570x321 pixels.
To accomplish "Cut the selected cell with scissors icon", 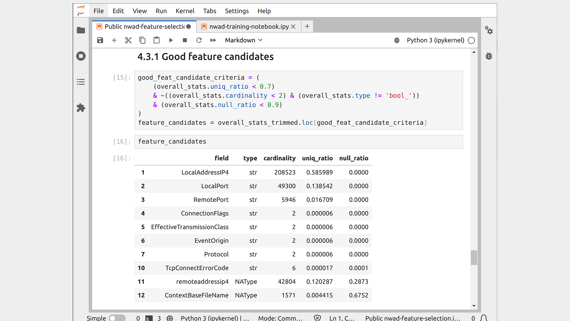I will point(128,40).
